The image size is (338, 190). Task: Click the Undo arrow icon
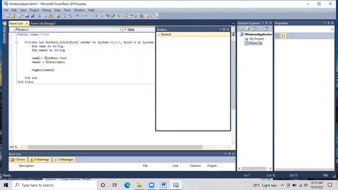pyautogui.click(x=78, y=16)
